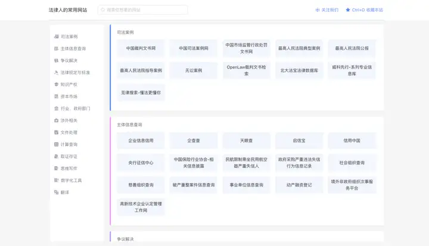Click the 司法案例 sidebar icon

(57, 36)
